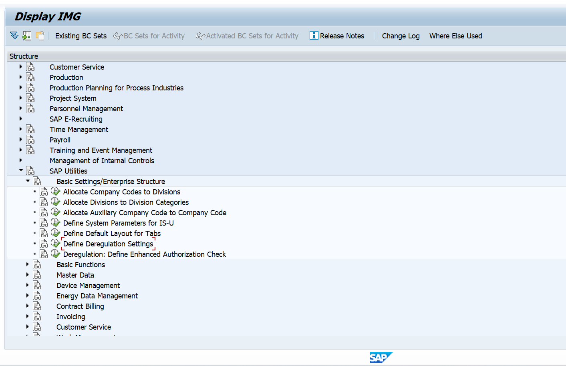
Task: Open documentation icon for Payroll
Action: pyautogui.click(x=30, y=140)
